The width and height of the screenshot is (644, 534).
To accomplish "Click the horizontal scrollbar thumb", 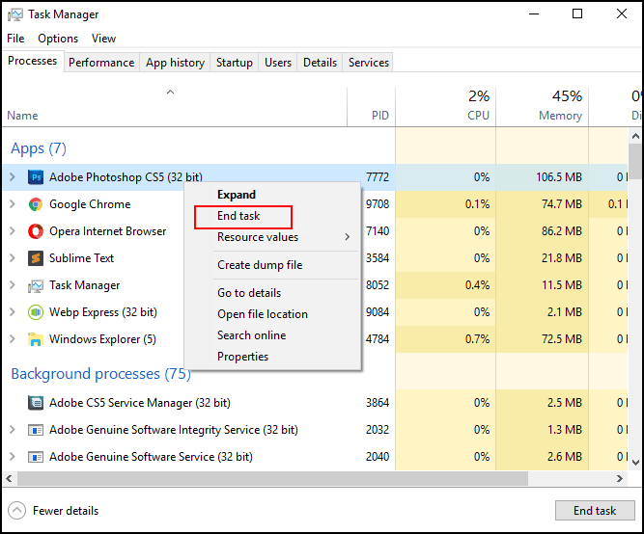I will click(272, 479).
